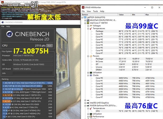Expand the Intel(R) UHD Graphics node
163x119 pixels.
pos(85,103)
